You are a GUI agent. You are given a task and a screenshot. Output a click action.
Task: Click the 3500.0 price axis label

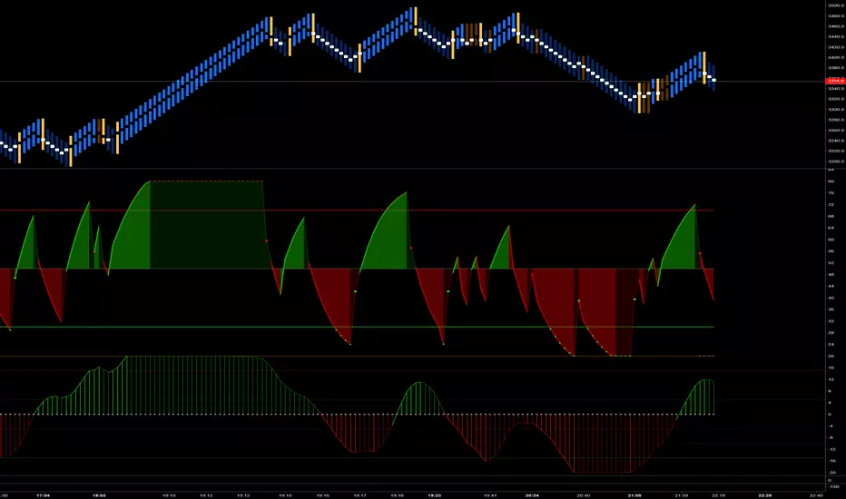836,6
